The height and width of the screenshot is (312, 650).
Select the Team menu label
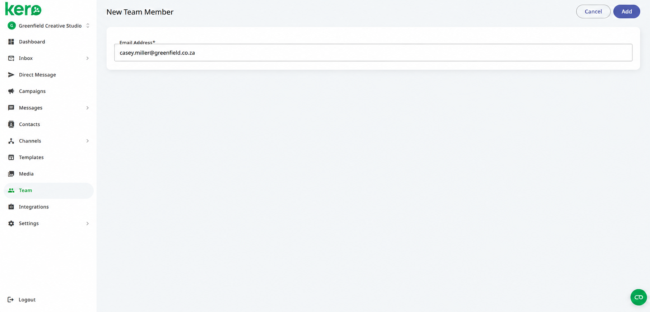25,190
